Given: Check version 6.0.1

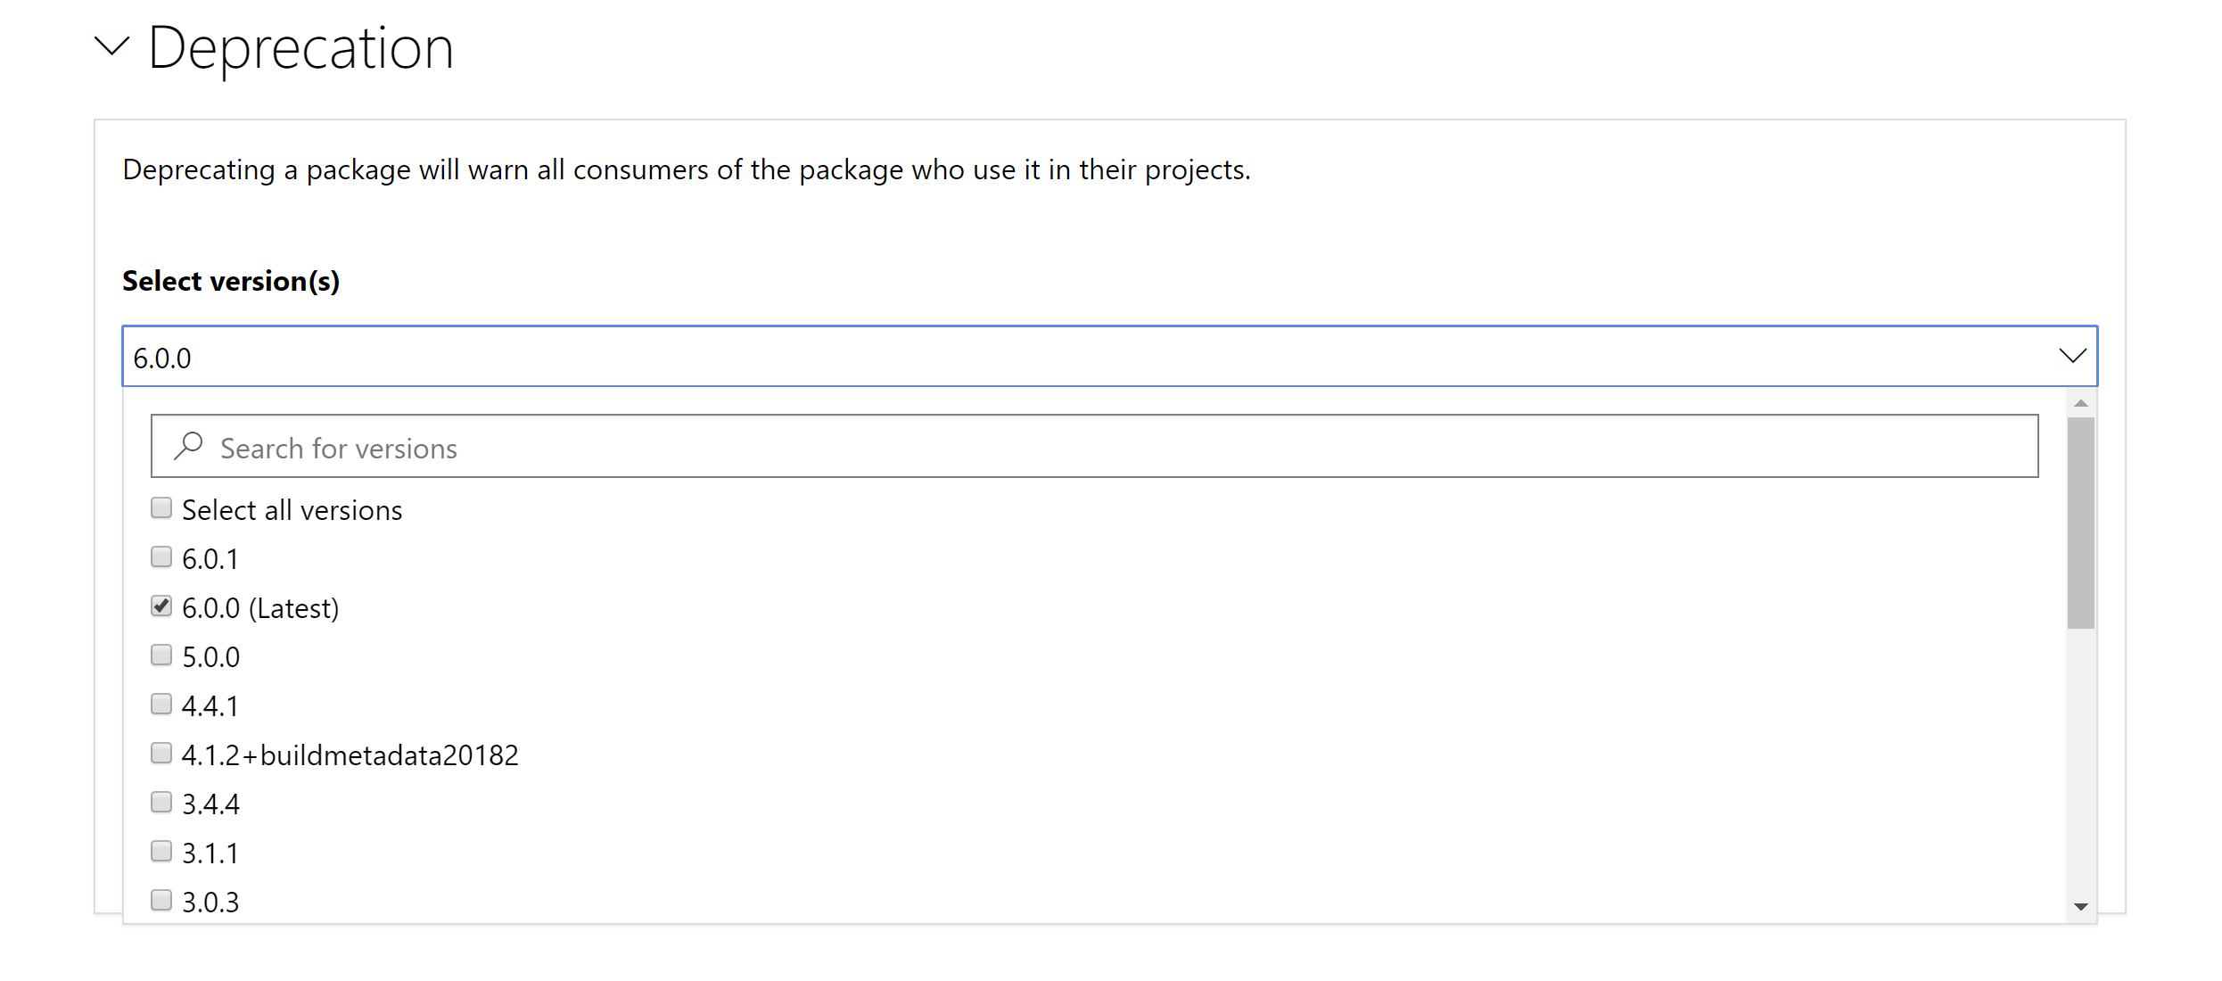Looking at the screenshot, I should tap(161, 556).
